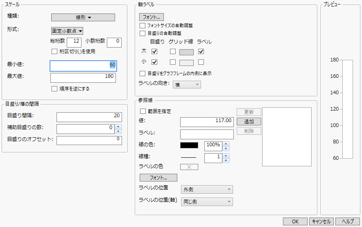Click the line width field showing 1
This screenshot has height=227, width=362.
pos(213,158)
